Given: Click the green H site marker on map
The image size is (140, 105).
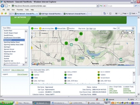Looking at the screenshot, I should coord(76,40).
